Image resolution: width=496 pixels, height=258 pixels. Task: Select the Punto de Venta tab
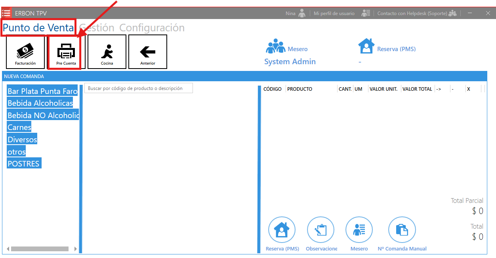click(38, 28)
